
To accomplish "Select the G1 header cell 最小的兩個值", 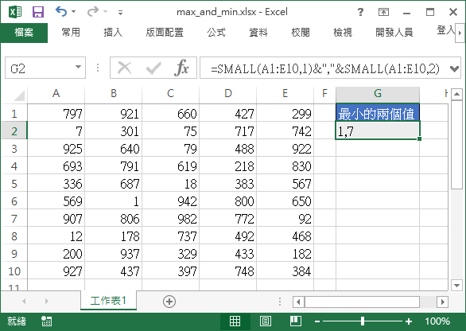I will pyautogui.click(x=378, y=113).
